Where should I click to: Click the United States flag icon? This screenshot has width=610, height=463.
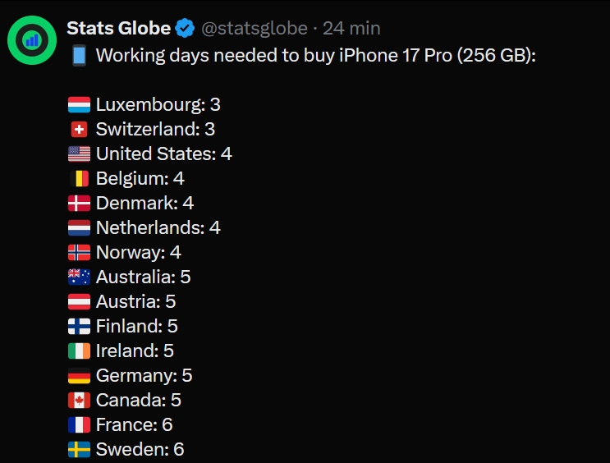click(x=79, y=154)
